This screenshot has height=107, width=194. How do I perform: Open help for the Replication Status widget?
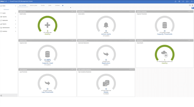(x=132, y=40)
